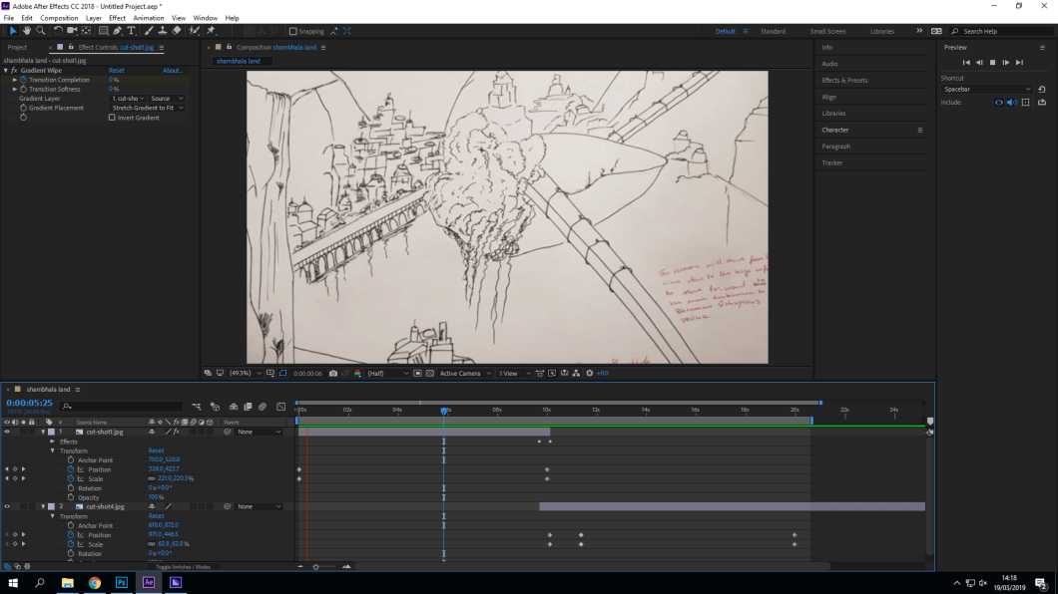The width and height of the screenshot is (1058, 594).
Task: Expand the Effects group under cut-shot1.jpg
Action: click(53, 442)
